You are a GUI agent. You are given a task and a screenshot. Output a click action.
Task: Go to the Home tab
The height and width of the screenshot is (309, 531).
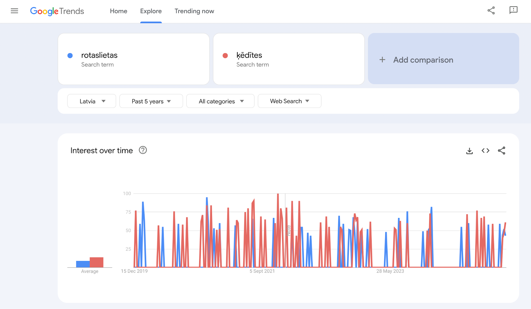(x=118, y=11)
